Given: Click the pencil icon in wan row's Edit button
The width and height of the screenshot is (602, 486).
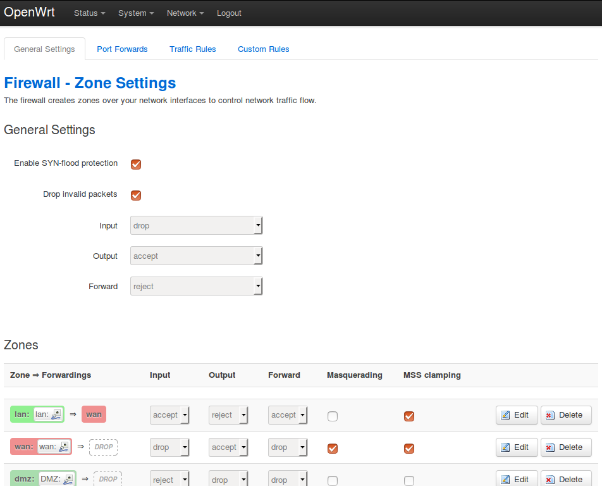Looking at the screenshot, I should coord(505,447).
